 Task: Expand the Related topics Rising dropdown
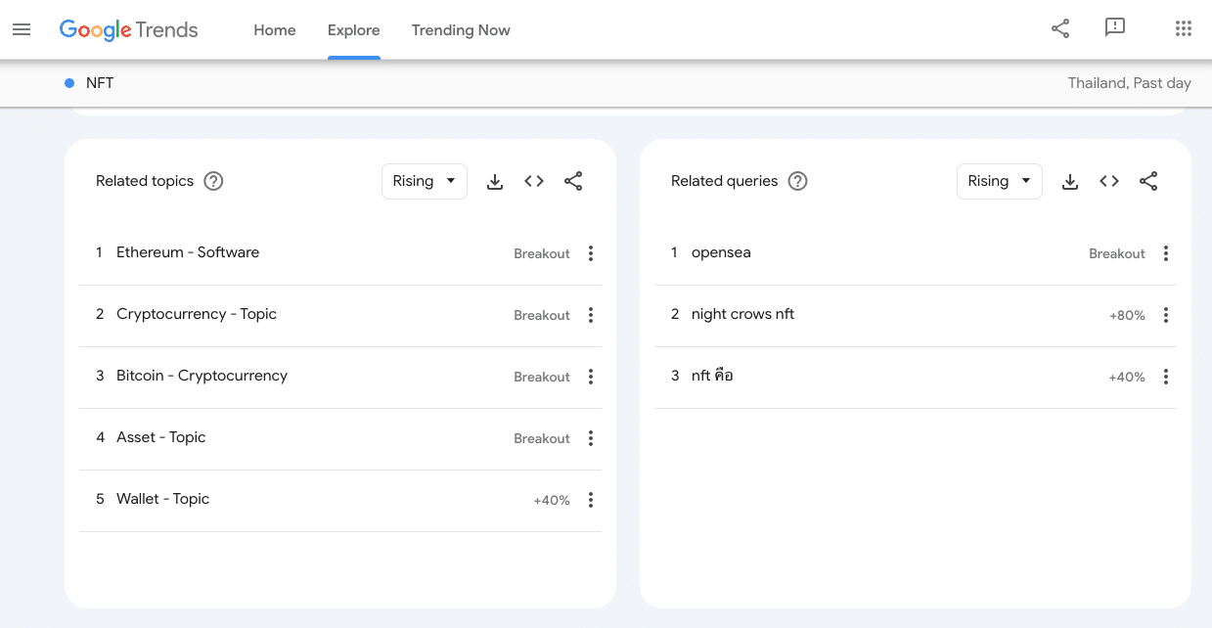coord(425,181)
